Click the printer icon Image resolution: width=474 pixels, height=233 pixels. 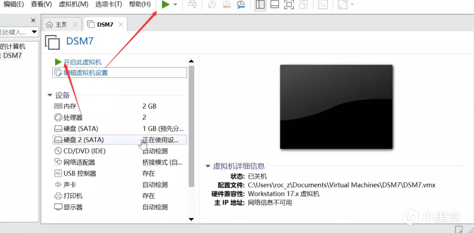(x=58, y=196)
